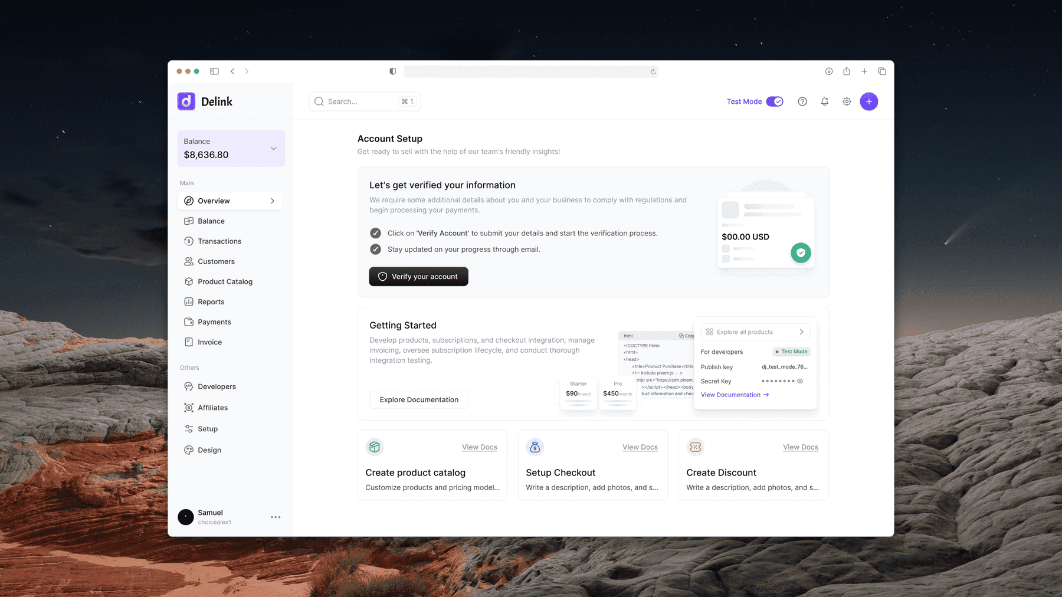This screenshot has width=1062, height=597.
Task: Click the Delink logo icon
Action: click(x=186, y=101)
